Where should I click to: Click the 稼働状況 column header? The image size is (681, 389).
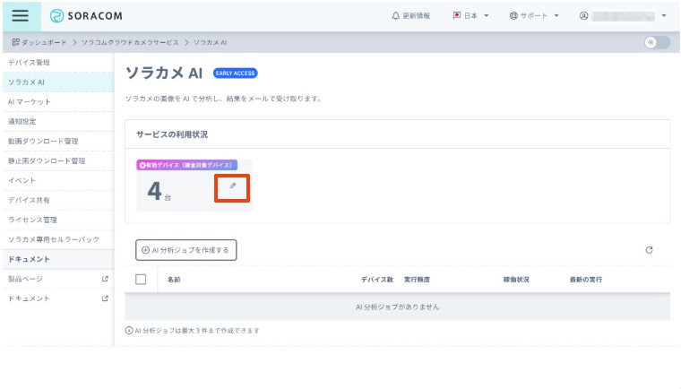point(516,280)
